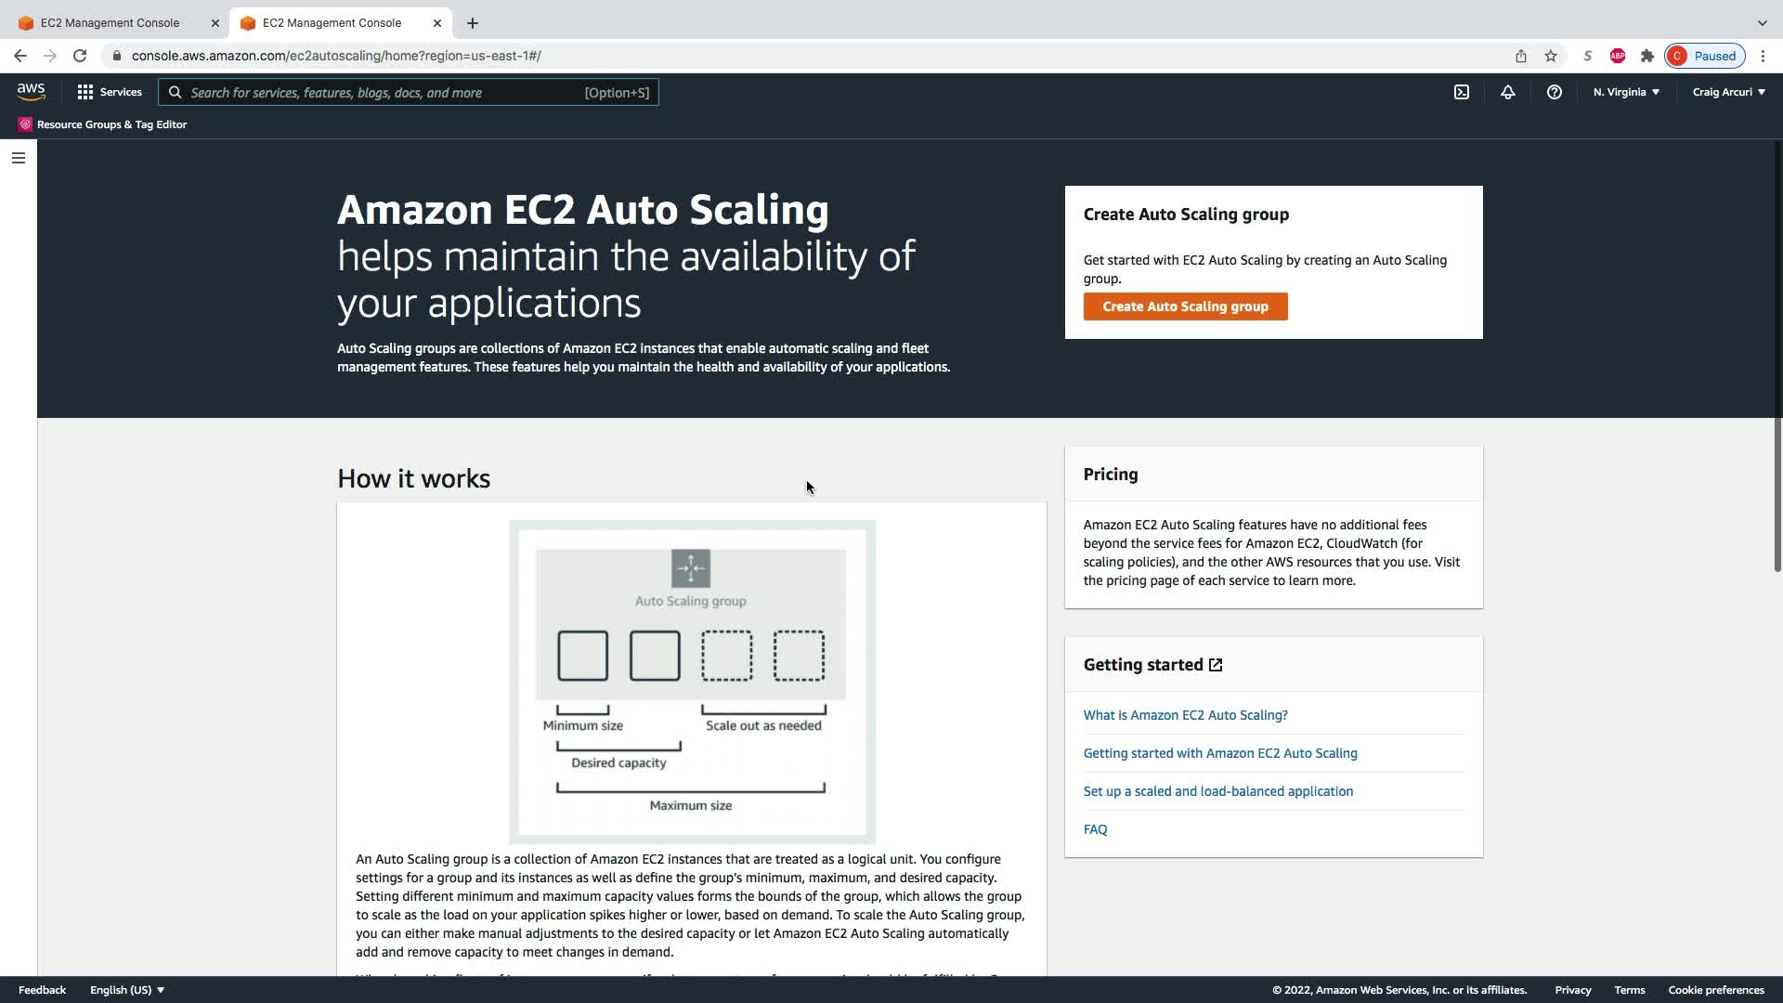Open the What is Amazon EC2 Auto Scaling link
The height and width of the screenshot is (1003, 1783).
click(1185, 715)
